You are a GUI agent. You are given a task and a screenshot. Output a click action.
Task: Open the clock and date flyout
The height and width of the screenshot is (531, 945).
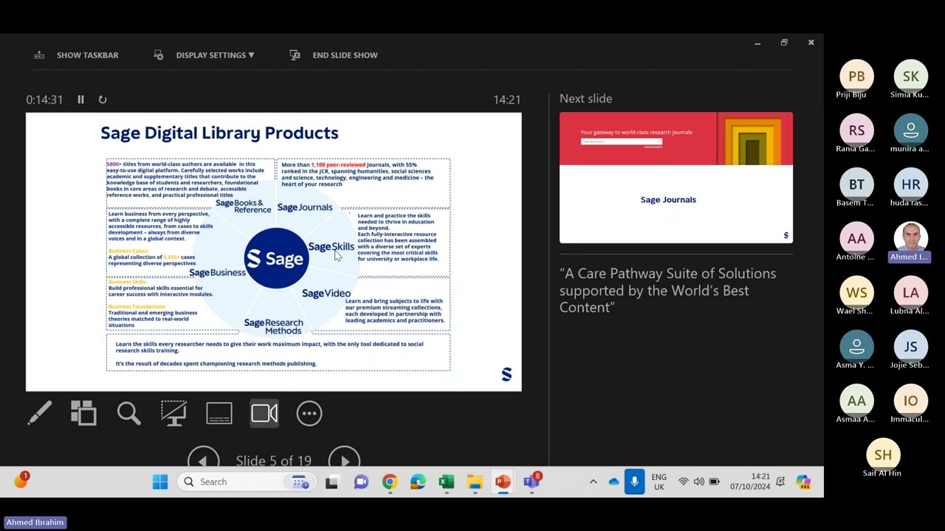click(x=749, y=482)
